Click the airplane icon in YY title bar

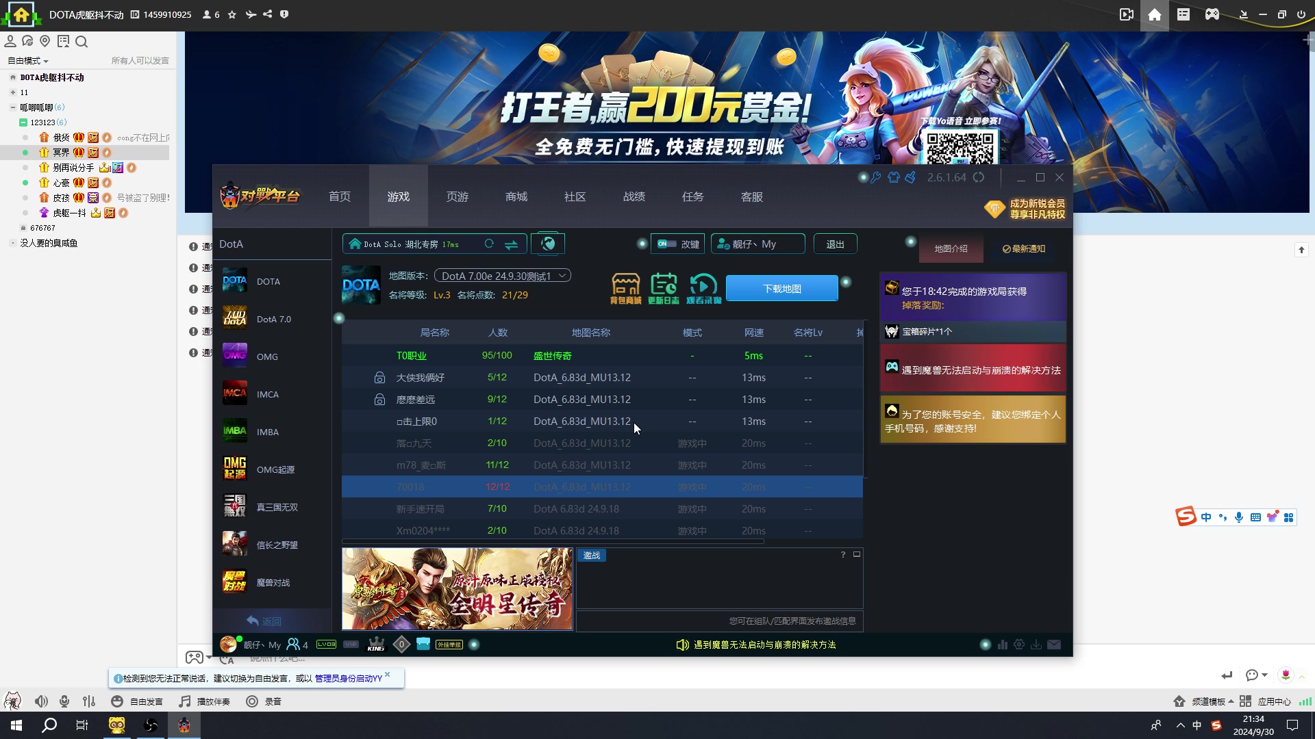251,14
